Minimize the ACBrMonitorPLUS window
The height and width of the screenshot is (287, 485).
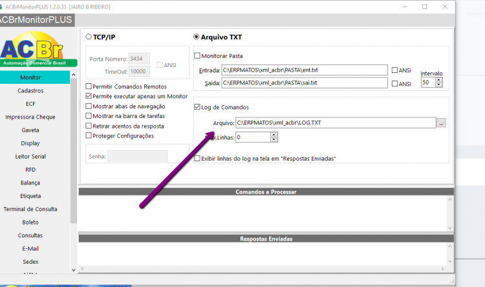(405, 7)
